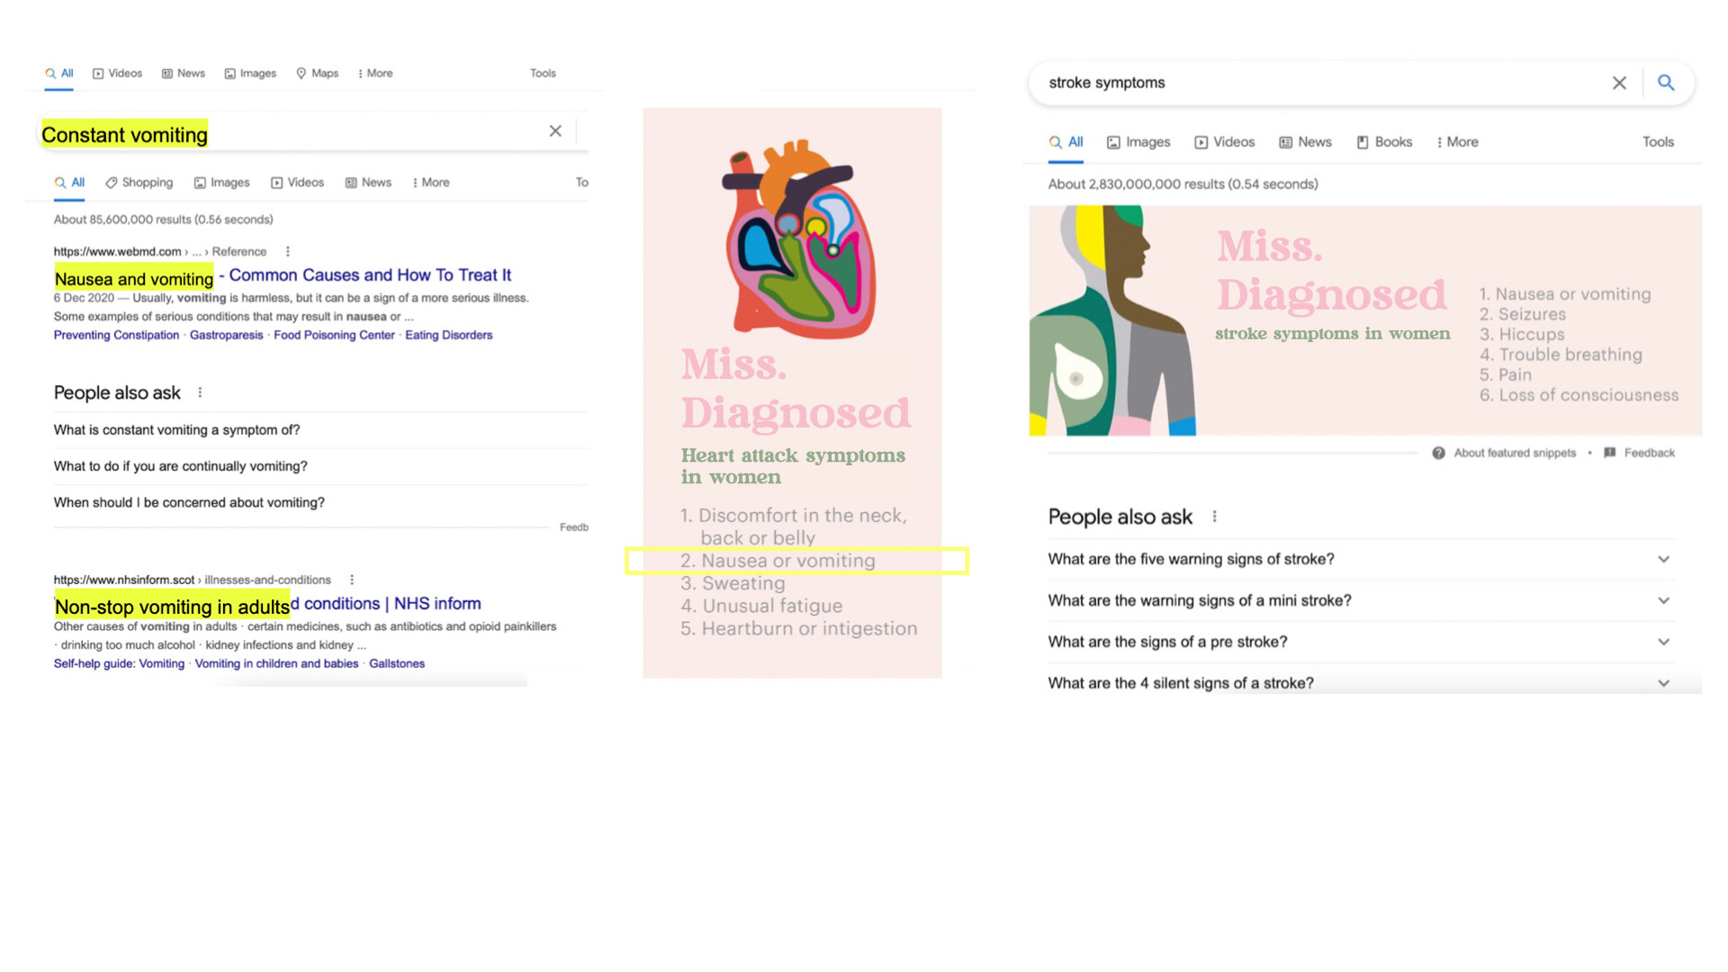The width and height of the screenshot is (1728, 972).
Task: Select Images tab under Constant vomiting search
Action: [x=221, y=183]
